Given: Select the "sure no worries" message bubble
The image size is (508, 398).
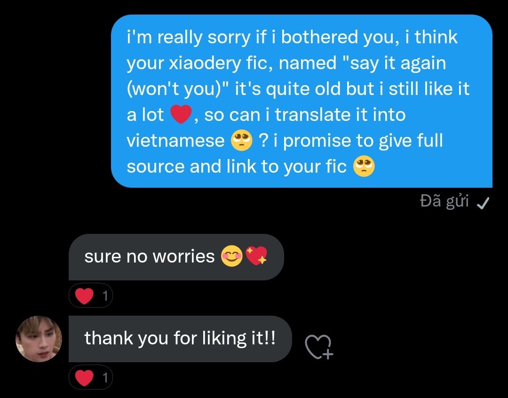Looking at the screenshot, I should [176, 257].
